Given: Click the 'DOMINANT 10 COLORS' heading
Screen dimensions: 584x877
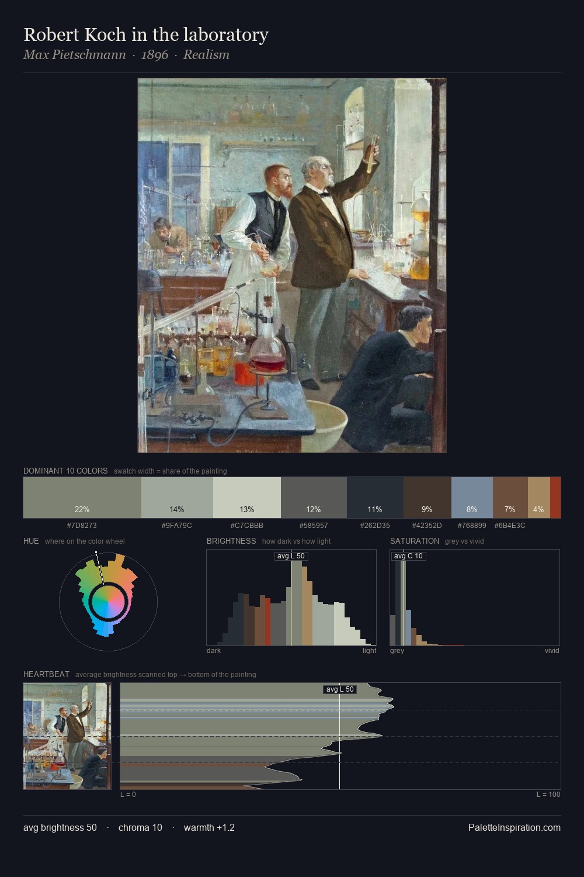Looking at the screenshot, I should (65, 471).
